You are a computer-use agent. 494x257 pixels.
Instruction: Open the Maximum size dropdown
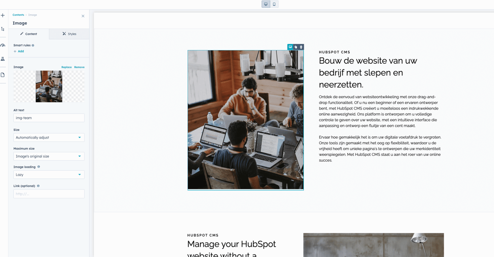click(x=49, y=156)
